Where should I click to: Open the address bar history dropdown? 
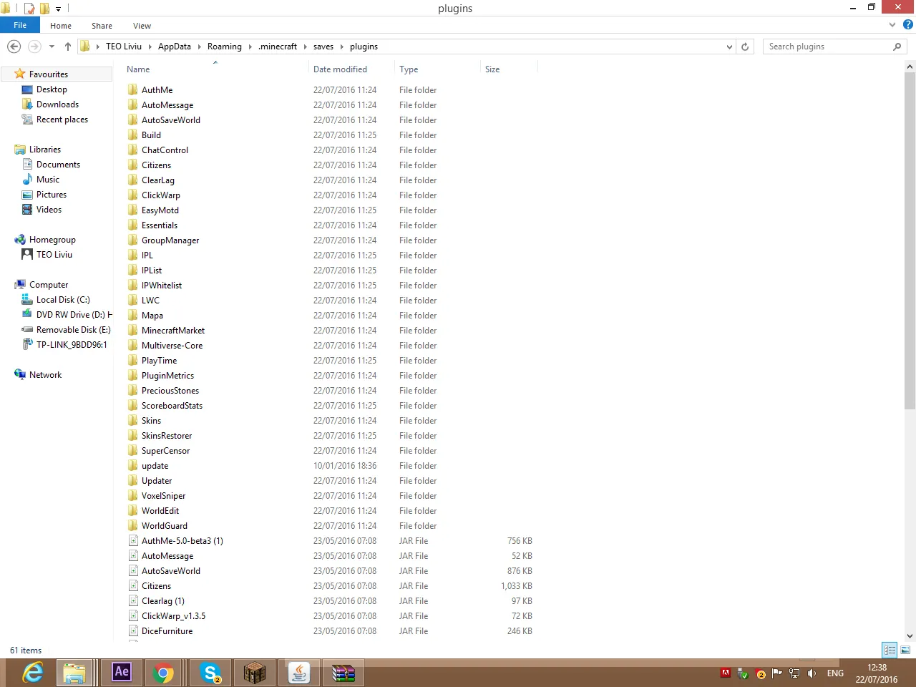(729, 47)
